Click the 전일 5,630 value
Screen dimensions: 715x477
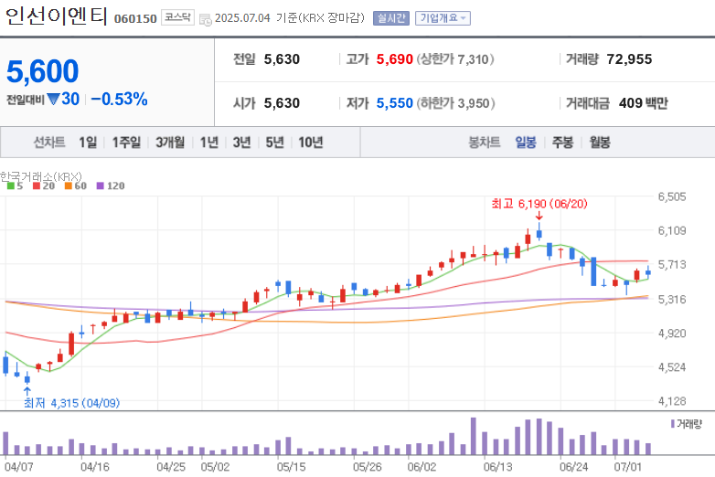pyautogui.click(x=282, y=59)
